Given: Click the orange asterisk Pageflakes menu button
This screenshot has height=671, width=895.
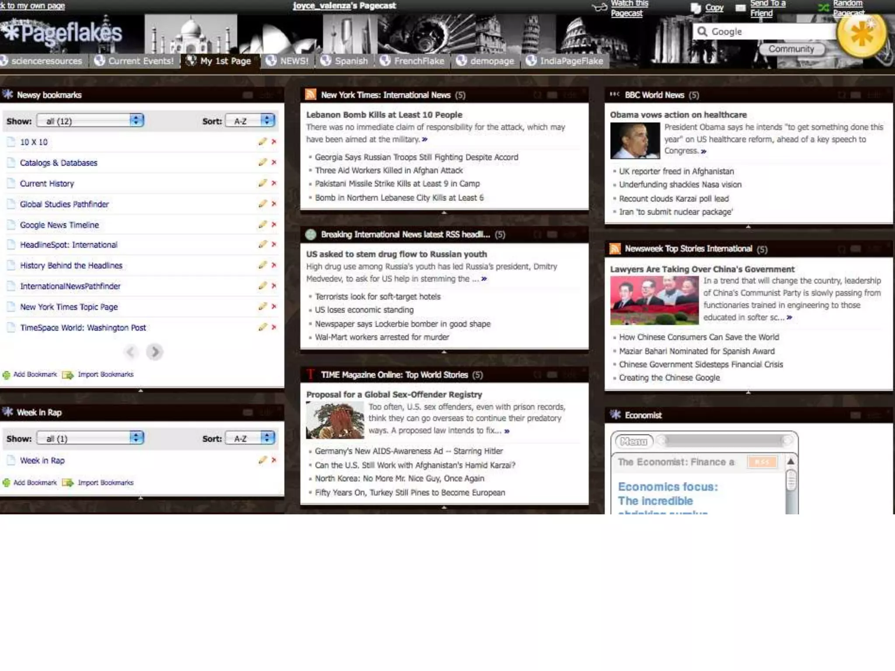Looking at the screenshot, I should [861, 35].
